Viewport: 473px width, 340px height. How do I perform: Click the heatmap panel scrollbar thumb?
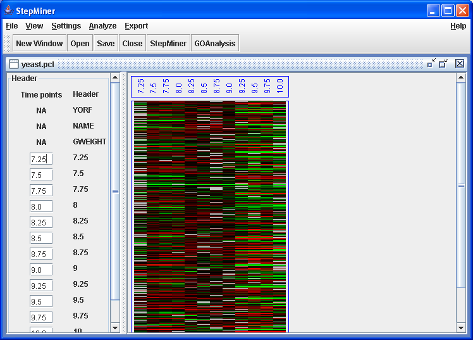461,185
